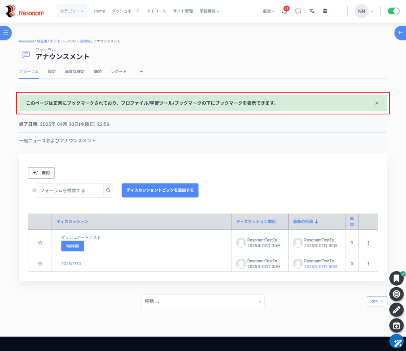Open the notifications bell icon
Image resolution: width=406 pixels, height=351 pixels.
284,11
